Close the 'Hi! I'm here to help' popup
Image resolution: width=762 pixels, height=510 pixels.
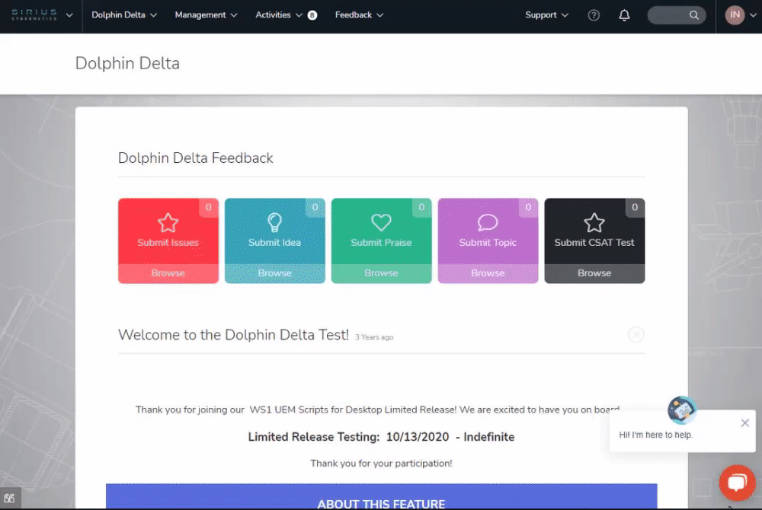click(x=745, y=423)
